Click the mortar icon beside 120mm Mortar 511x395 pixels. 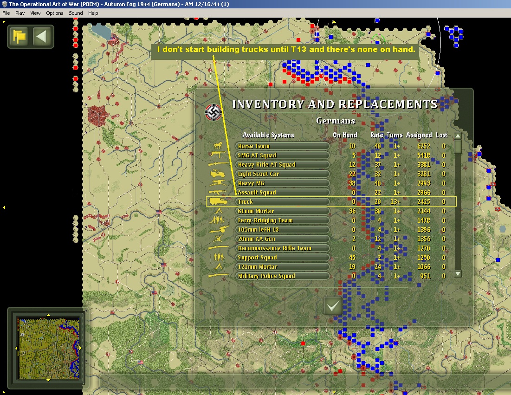coord(218,266)
